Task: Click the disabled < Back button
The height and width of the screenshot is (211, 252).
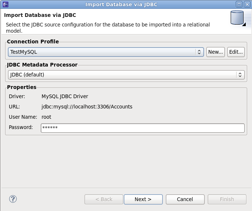Action: click(x=104, y=199)
